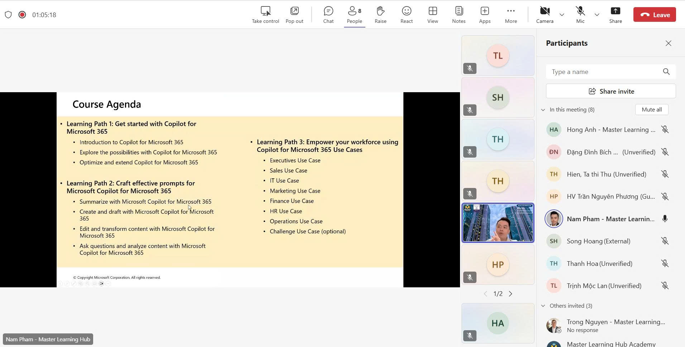Click the recording indicator icon
685x347 pixels.
[22, 15]
